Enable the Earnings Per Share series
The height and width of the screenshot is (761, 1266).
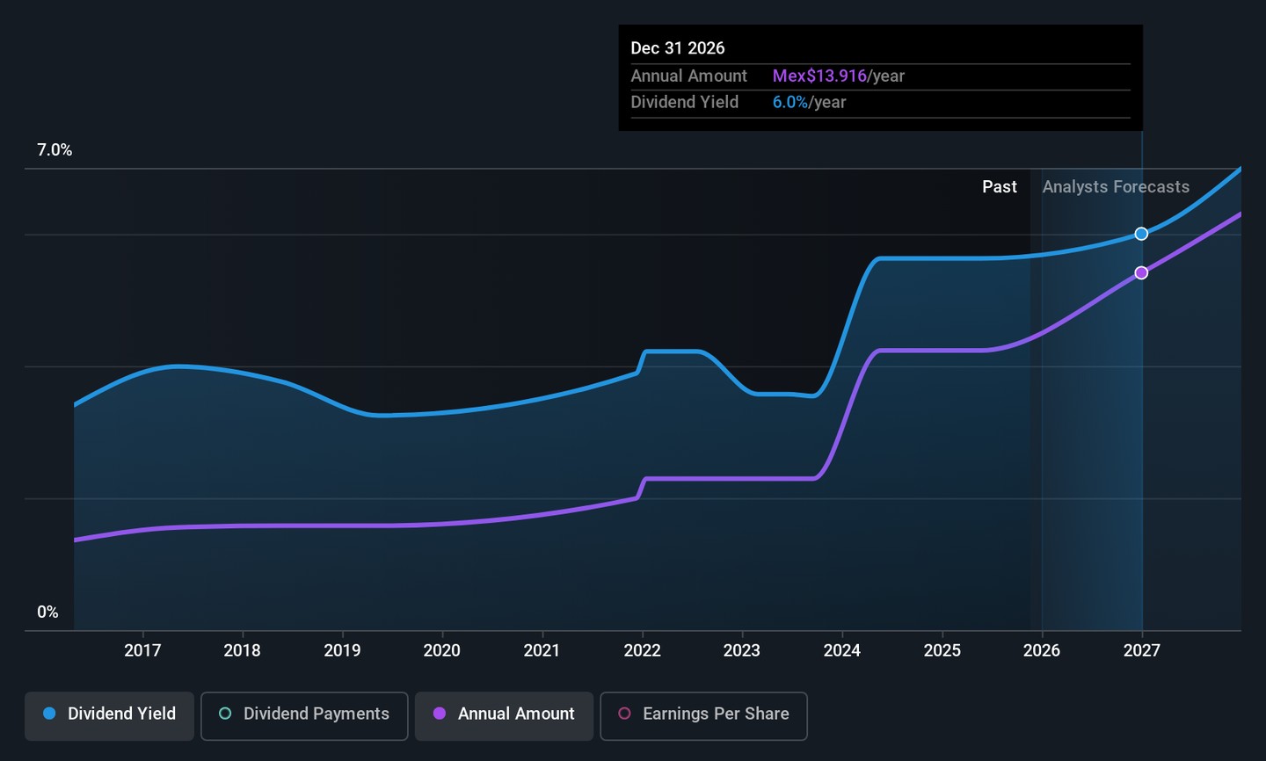[x=703, y=715]
